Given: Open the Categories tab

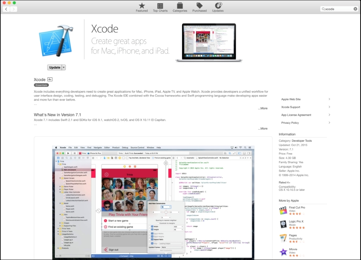Looking at the screenshot, I should click(x=180, y=7).
